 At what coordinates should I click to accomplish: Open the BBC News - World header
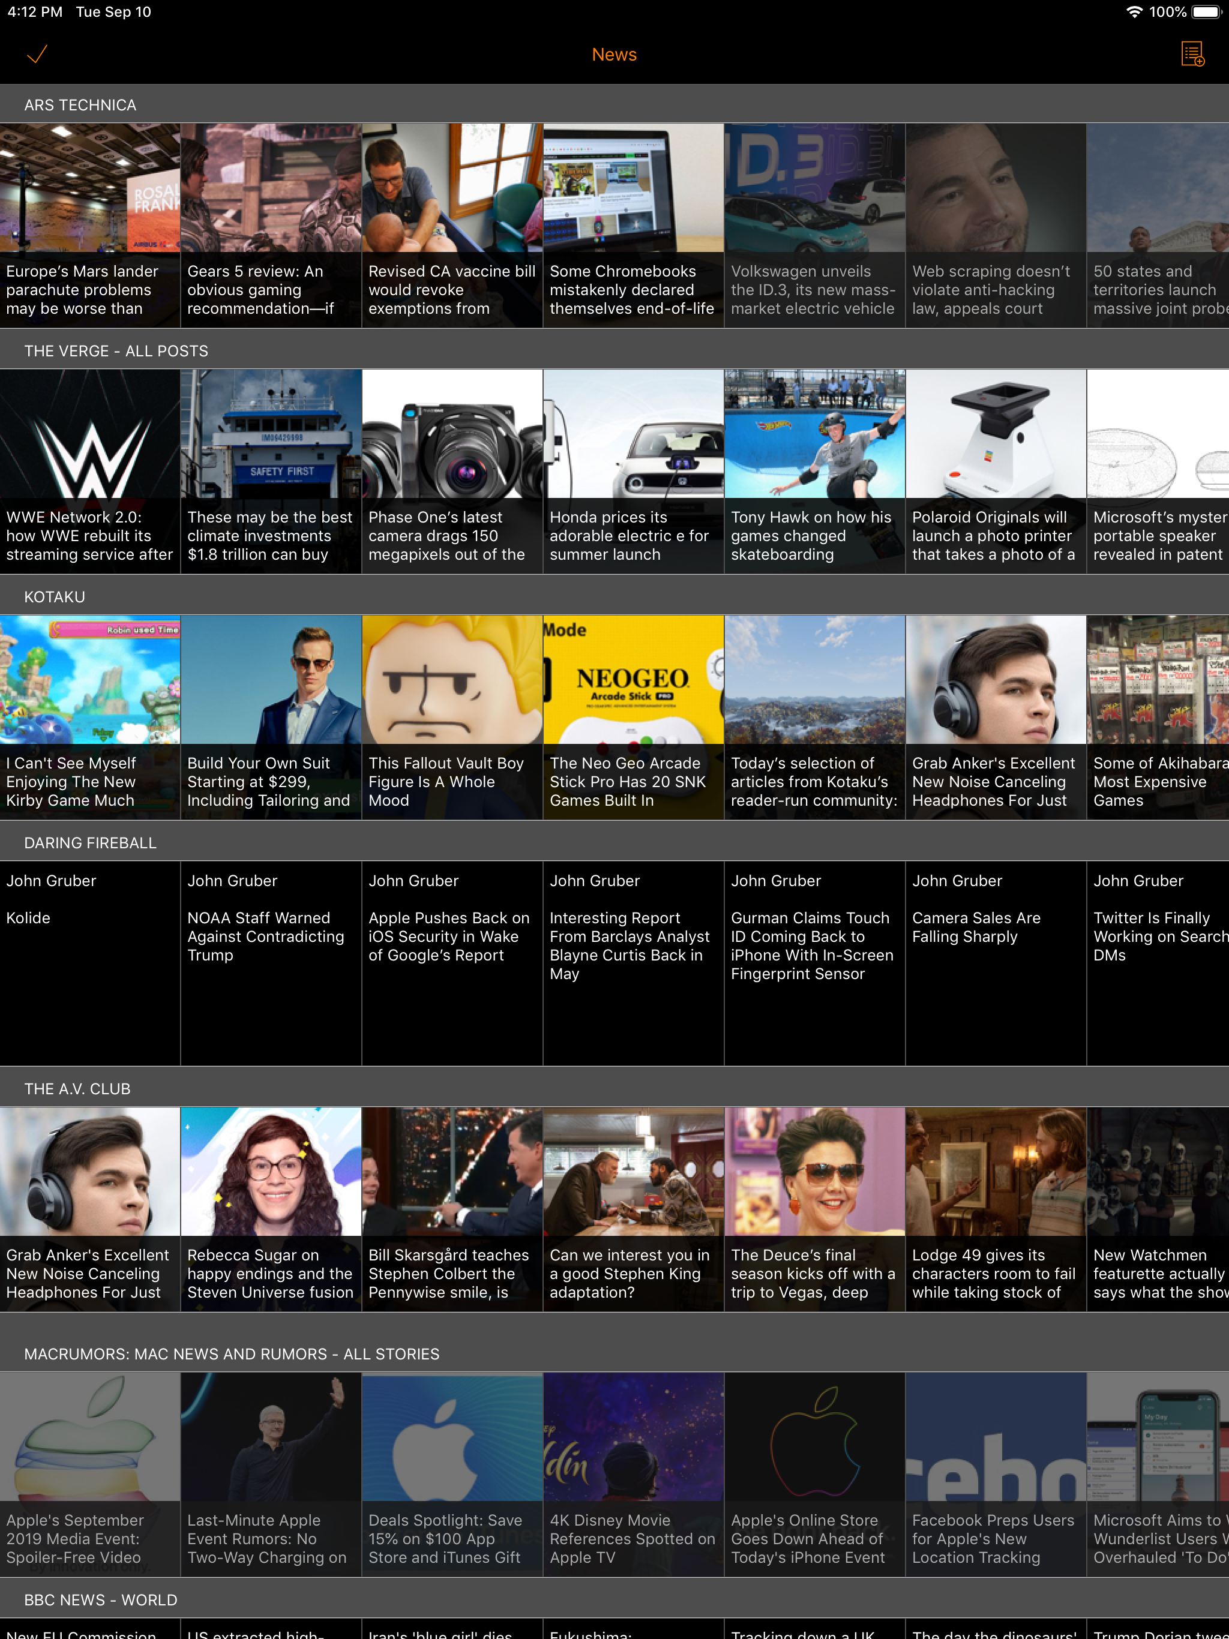tap(100, 1600)
